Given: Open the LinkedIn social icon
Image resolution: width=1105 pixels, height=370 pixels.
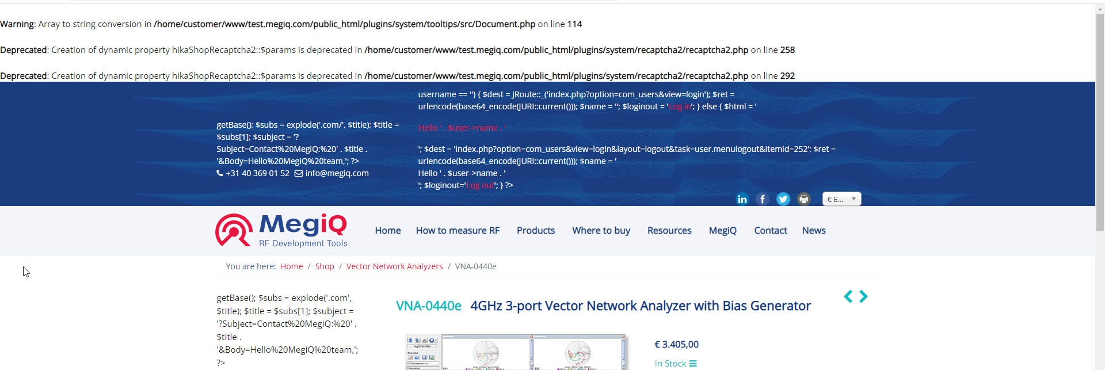Looking at the screenshot, I should tap(742, 199).
